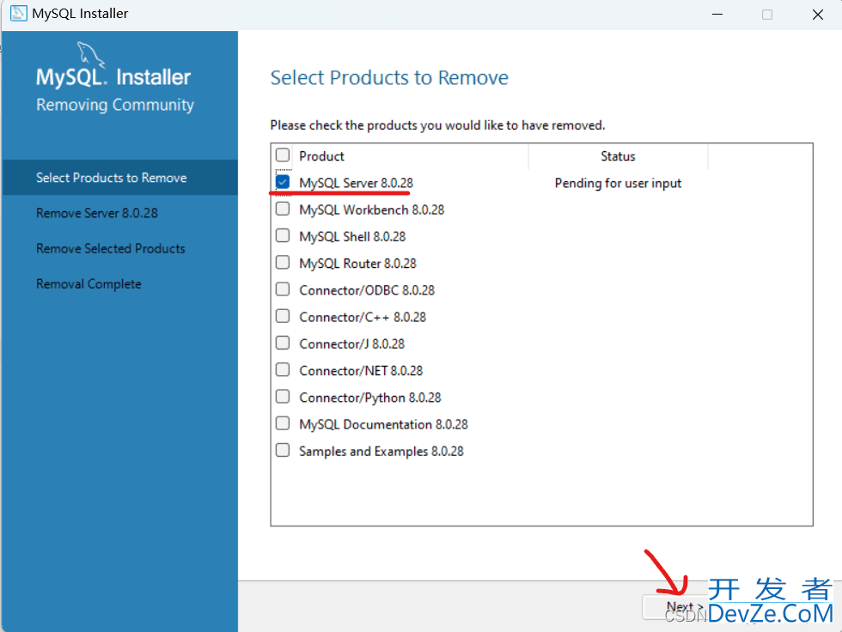
Task: Select the 'Pending for user input' status cell
Action: (x=618, y=184)
